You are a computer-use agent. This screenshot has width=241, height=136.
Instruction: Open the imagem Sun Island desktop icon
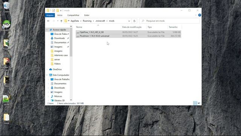[6, 64]
